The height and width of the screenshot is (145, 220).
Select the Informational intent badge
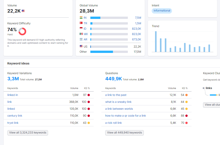pos(162,11)
